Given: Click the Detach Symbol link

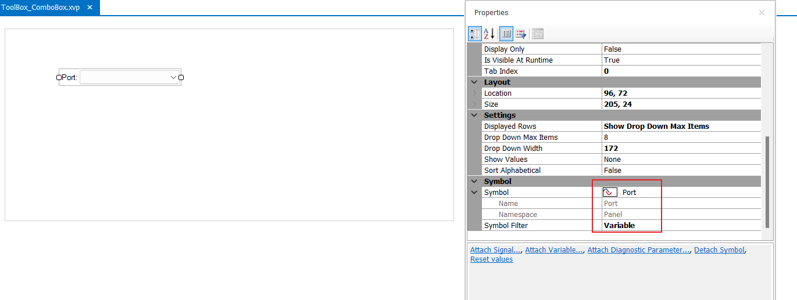Looking at the screenshot, I should pos(719,250).
